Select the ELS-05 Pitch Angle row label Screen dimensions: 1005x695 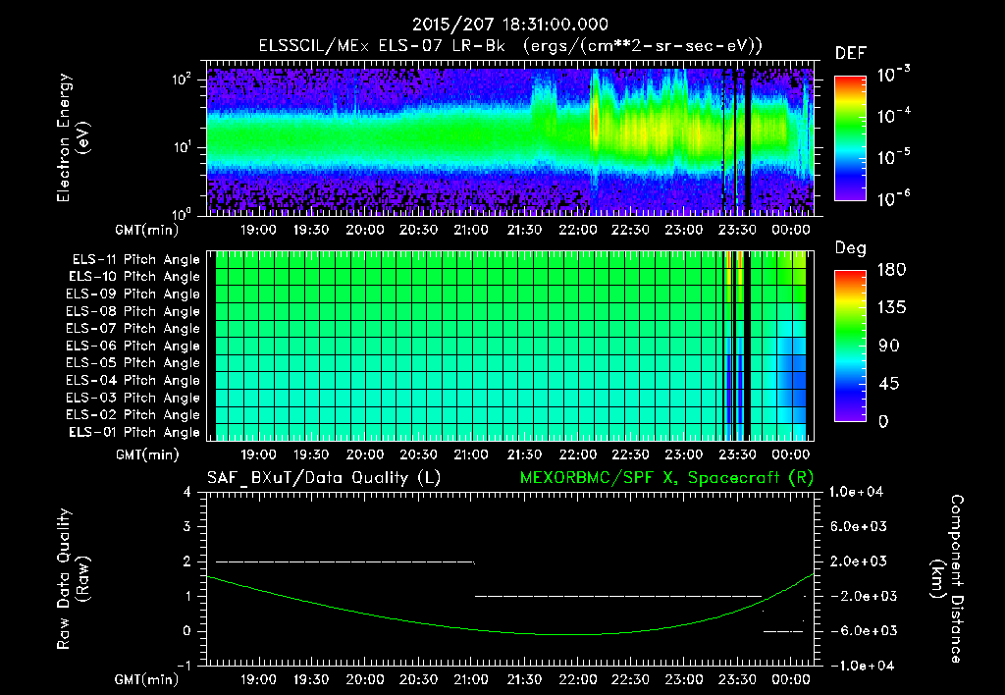coord(132,363)
